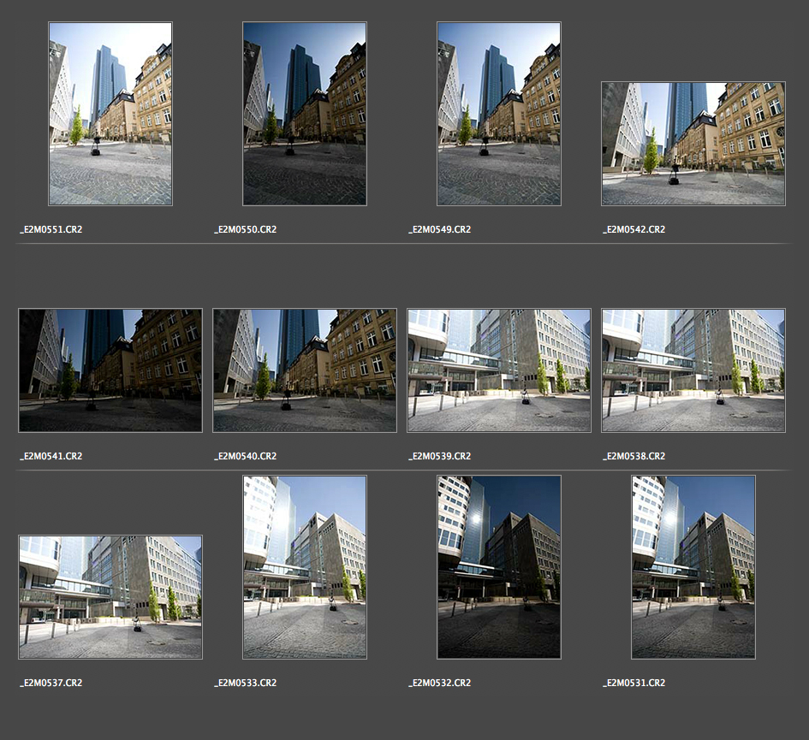The image size is (809, 740).
Task: Select the _E2M0551.CR2 photo thumbnail
Action: pyautogui.click(x=110, y=114)
